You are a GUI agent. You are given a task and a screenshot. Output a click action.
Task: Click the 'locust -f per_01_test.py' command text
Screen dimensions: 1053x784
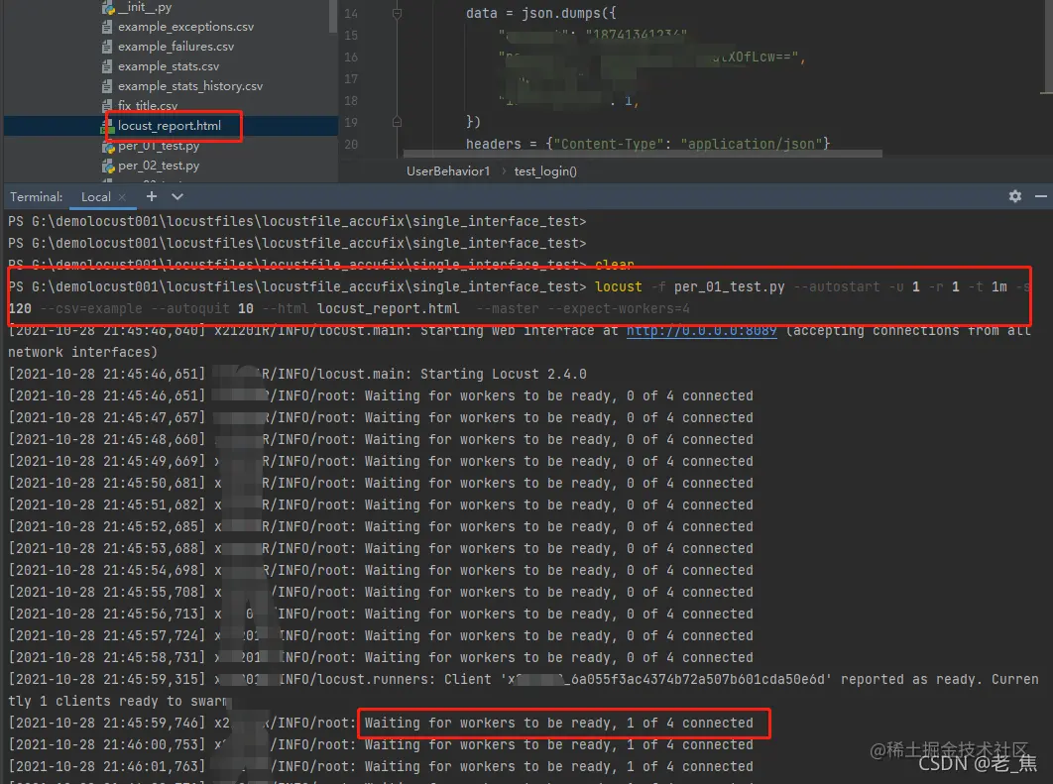(x=690, y=286)
